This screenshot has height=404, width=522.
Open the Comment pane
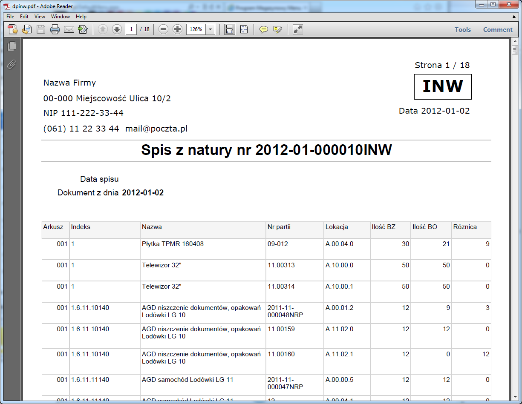pos(497,29)
